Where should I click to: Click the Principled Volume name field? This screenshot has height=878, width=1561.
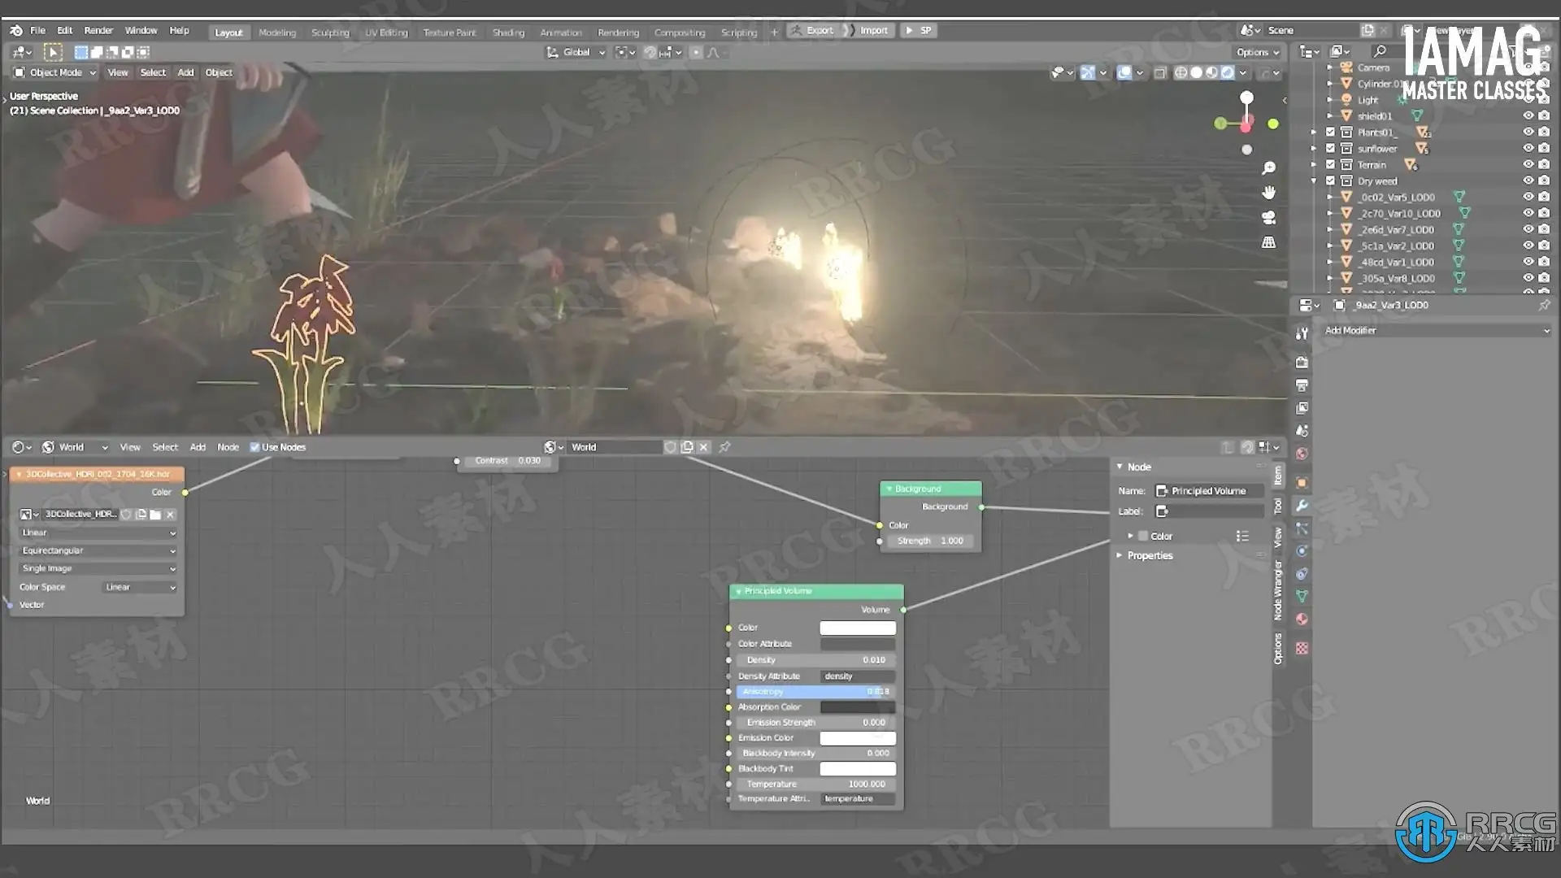(x=1210, y=491)
